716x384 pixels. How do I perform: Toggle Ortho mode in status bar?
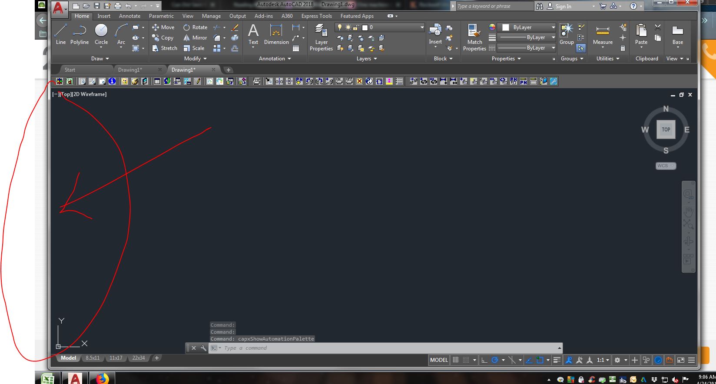[x=484, y=360]
